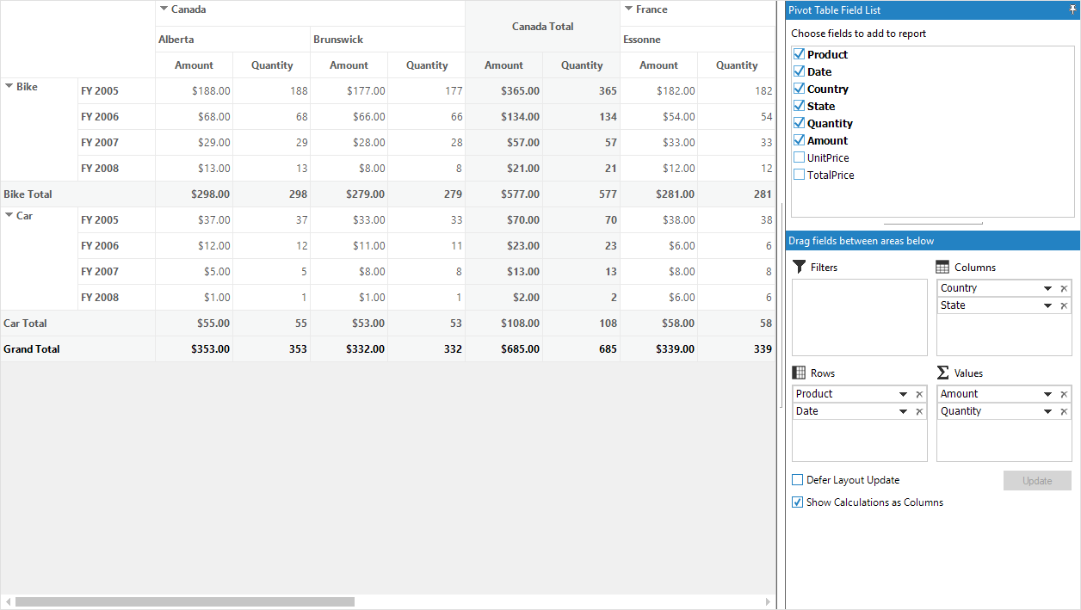
Task: Open the Quantity field dropdown in Values
Action: [x=1047, y=412]
